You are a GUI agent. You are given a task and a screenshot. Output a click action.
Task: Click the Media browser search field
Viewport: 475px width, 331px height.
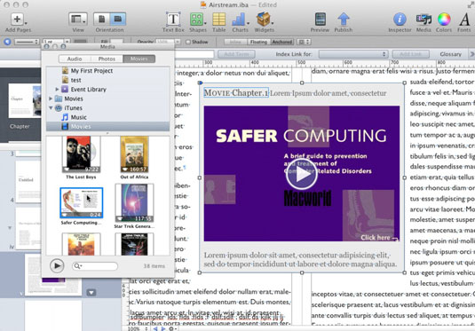95,266
